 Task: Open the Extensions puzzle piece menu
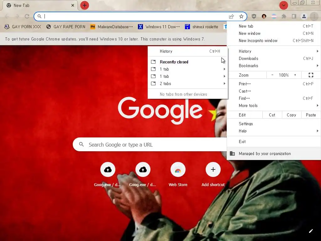284,16
